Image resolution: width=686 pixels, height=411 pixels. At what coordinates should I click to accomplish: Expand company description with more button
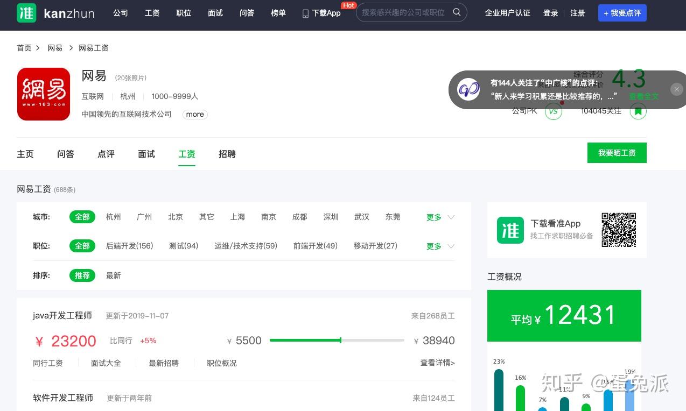pos(195,114)
